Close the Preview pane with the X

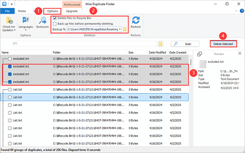click(x=240, y=53)
